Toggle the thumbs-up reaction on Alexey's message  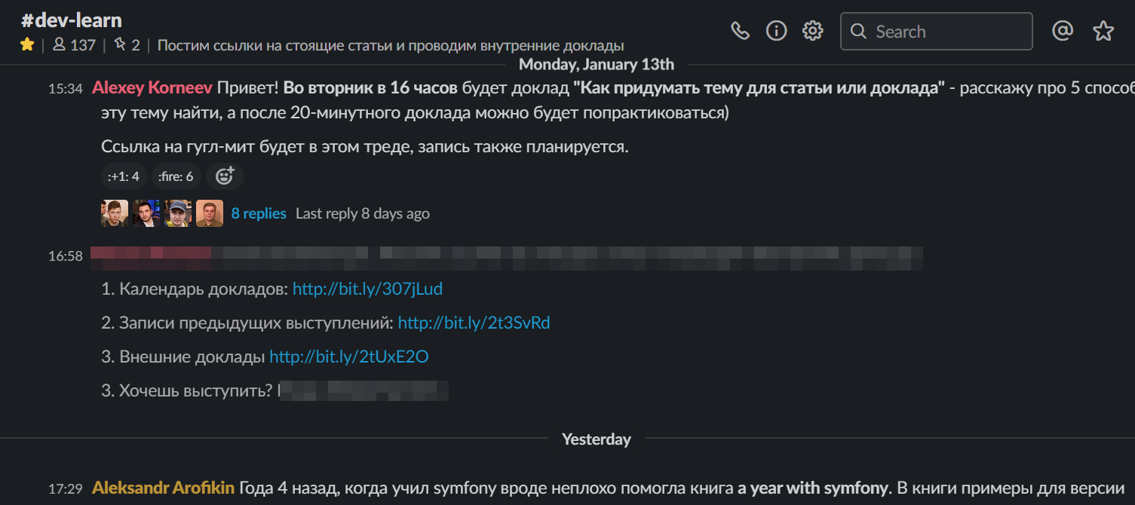click(x=123, y=176)
